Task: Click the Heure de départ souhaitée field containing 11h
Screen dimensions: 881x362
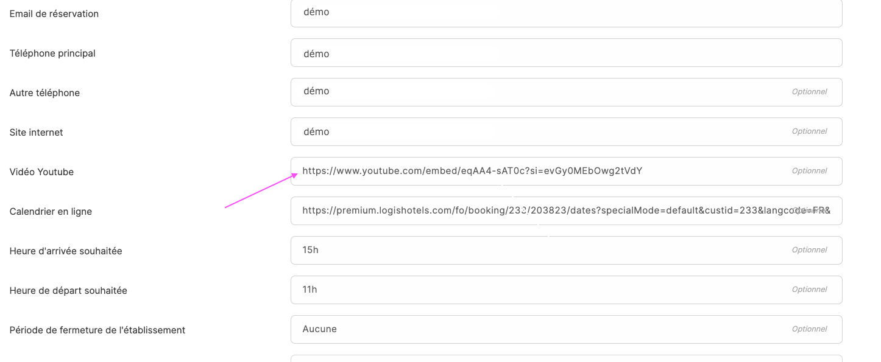Action: pos(566,290)
